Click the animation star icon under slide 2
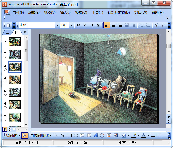The height and width of the screenshot is (148, 173). pyautogui.click(x=5, y=57)
